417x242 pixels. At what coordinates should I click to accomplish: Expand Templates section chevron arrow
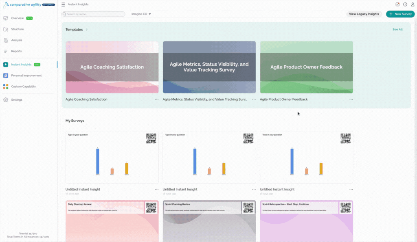tap(86, 30)
